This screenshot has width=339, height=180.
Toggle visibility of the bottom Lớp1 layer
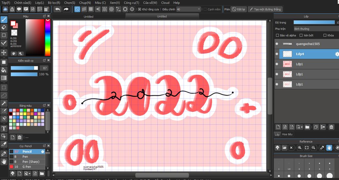pos(277,84)
